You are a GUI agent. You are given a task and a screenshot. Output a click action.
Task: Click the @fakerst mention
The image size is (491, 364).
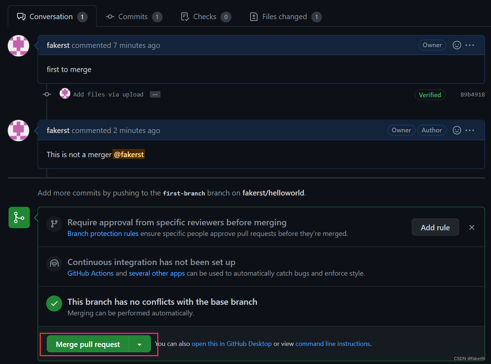tap(129, 154)
